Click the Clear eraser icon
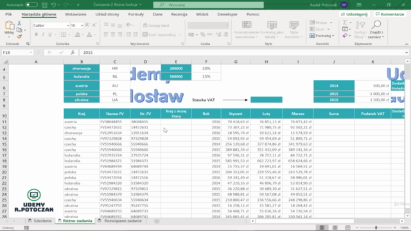This screenshot has width=411, height=231. coord(345,36)
